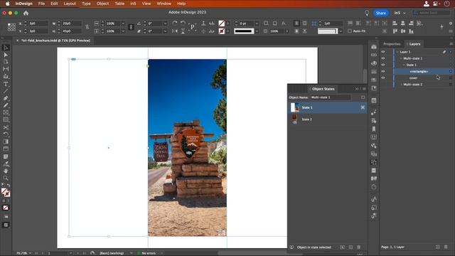455x256 pixels.
Task: Open the Layout menu
Action: 70,4
